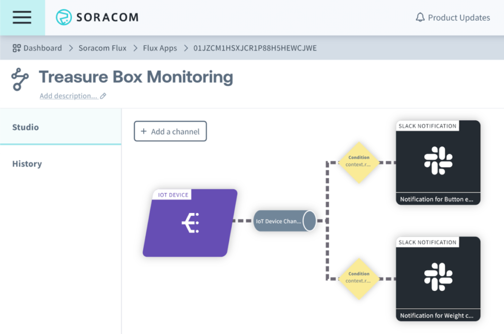The height and width of the screenshot is (334, 504).
Task: Click the Dashboard grid icon in breadcrumb
Action: [17, 48]
